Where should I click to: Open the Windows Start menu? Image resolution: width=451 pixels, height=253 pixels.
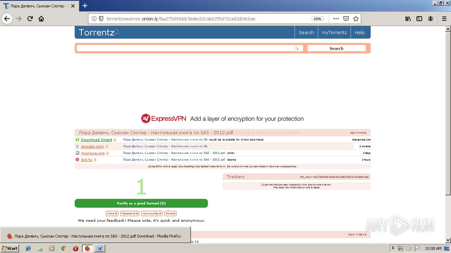coord(10,248)
